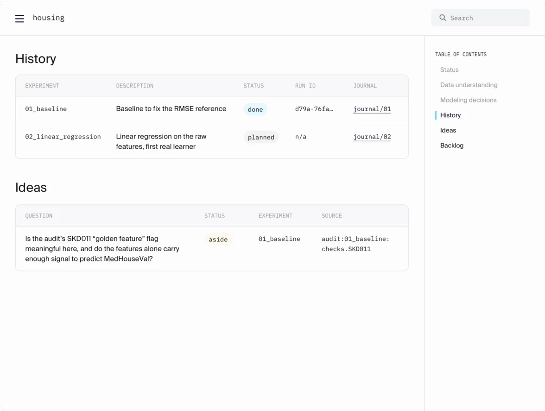Click the SKD011 golden feature question text
The image size is (545, 411).
[102, 249]
